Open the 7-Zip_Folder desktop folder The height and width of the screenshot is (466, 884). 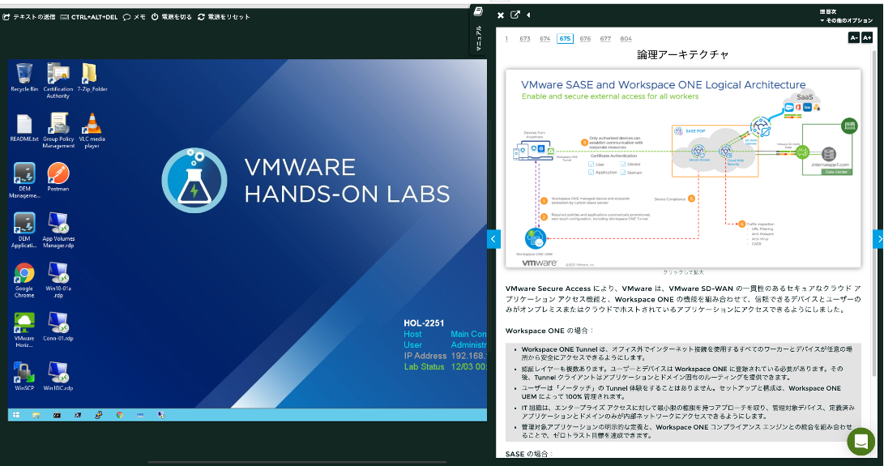click(x=92, y=77)
